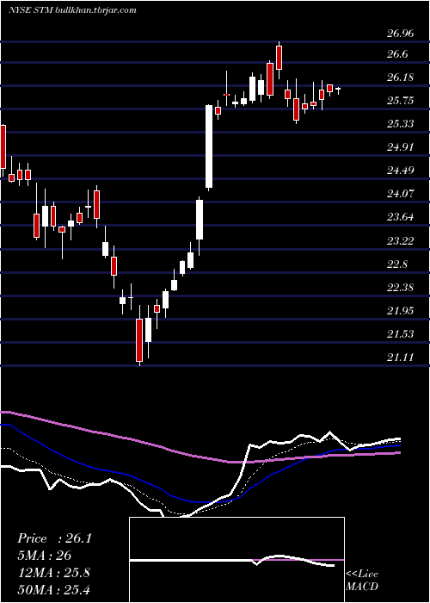Click the 26.96 price axis label

click(x=401, y=34)
